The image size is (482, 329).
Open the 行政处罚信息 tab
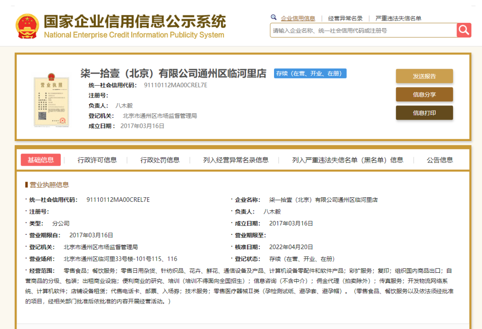pos(160,160)
